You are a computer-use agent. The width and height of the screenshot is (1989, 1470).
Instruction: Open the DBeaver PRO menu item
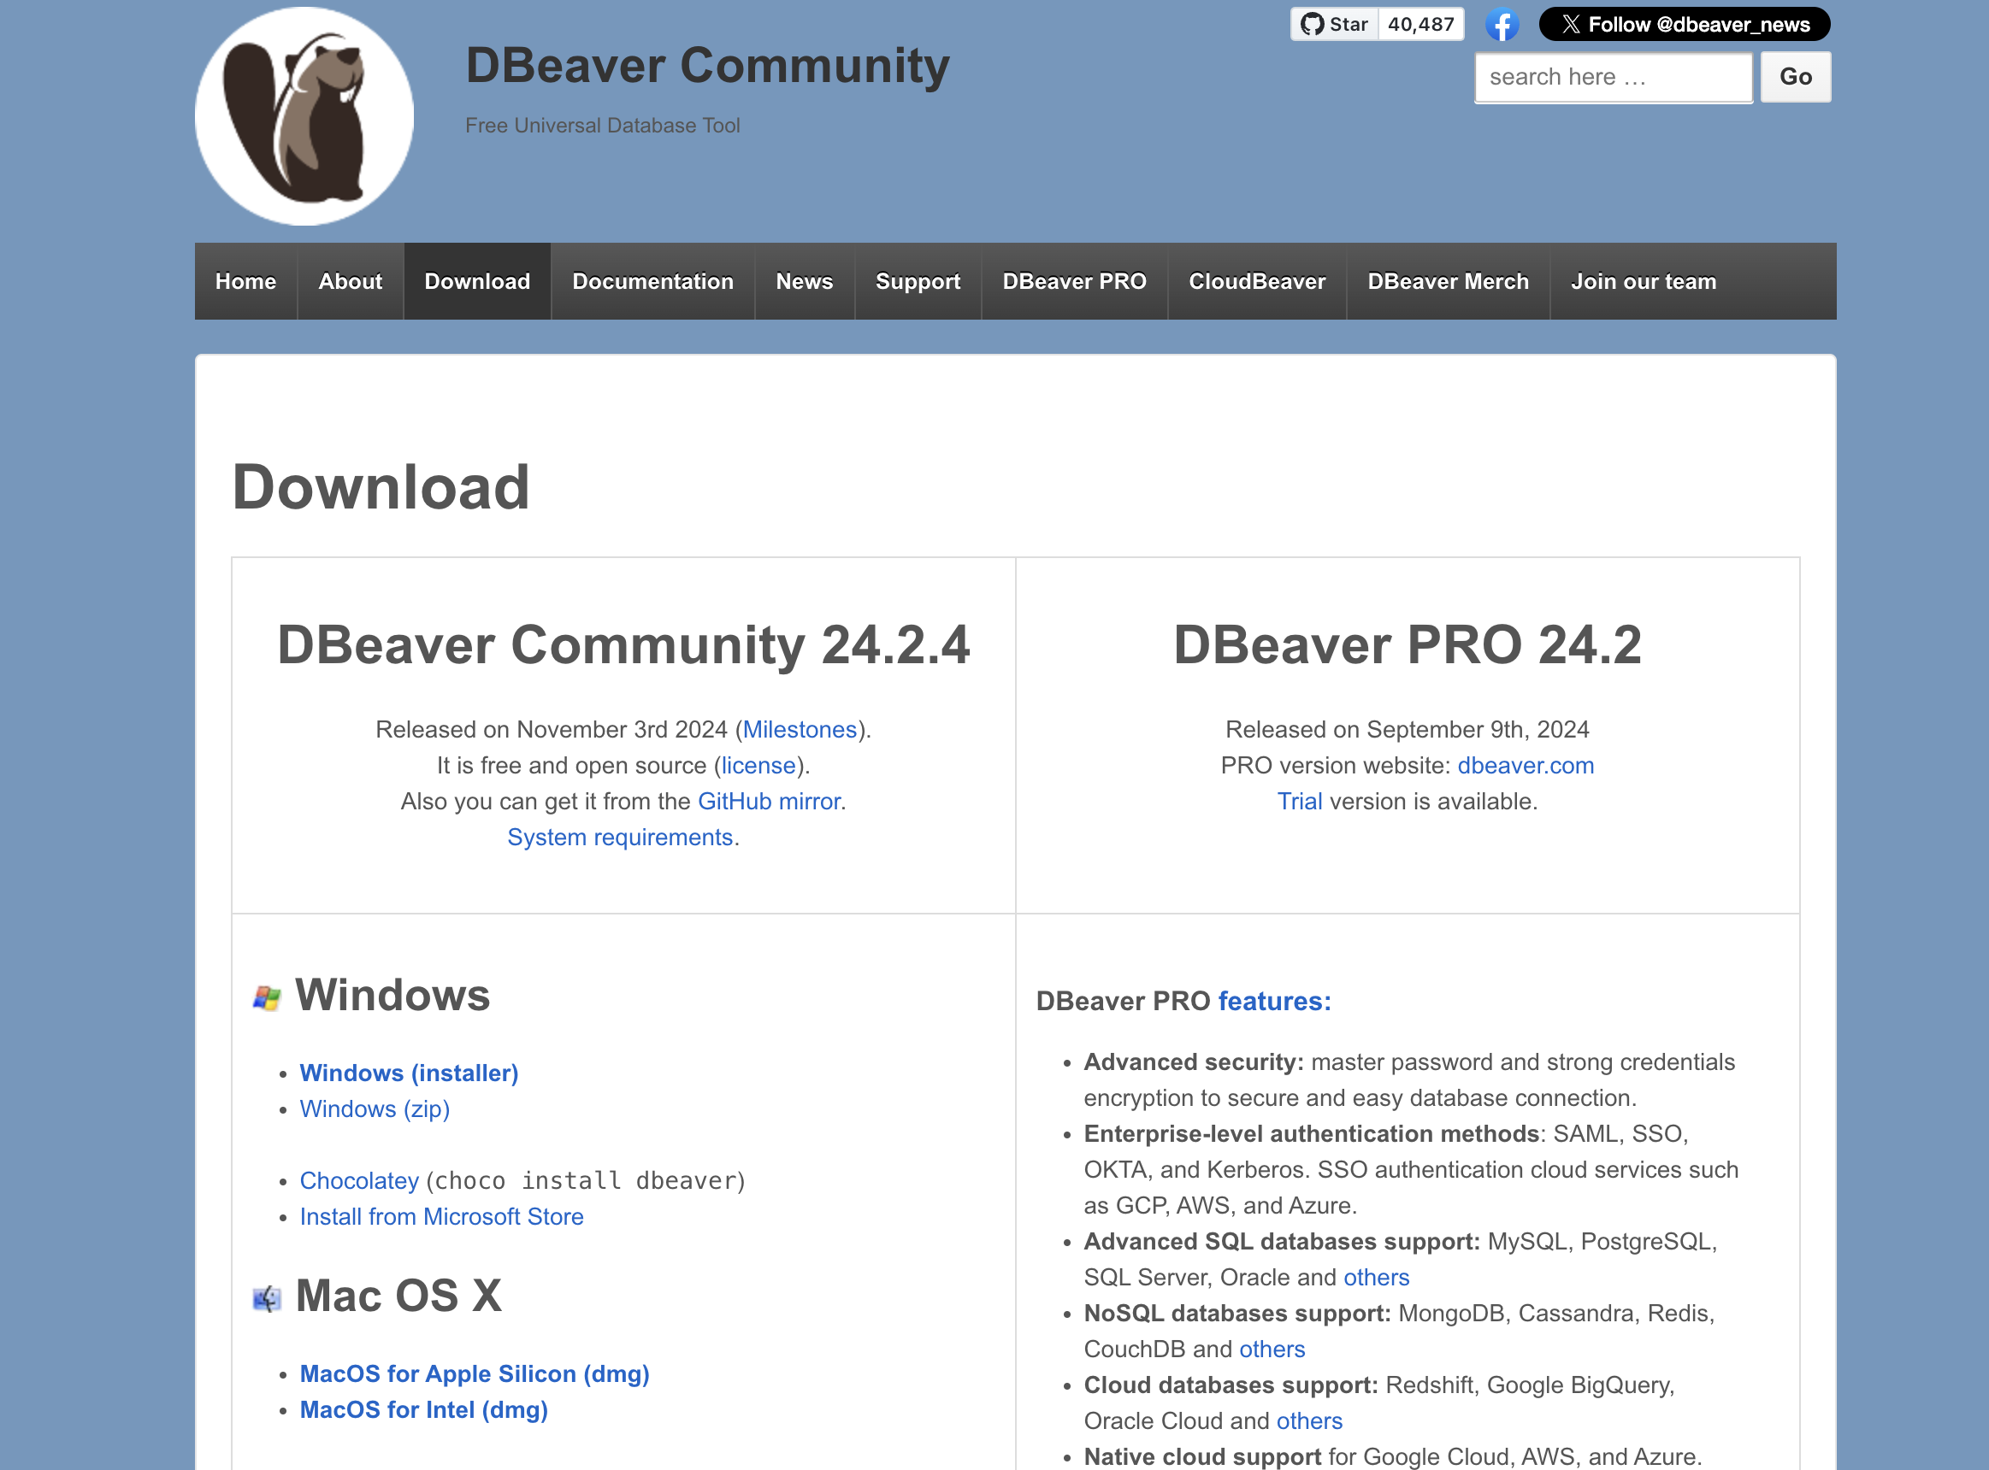(1074, 281)
